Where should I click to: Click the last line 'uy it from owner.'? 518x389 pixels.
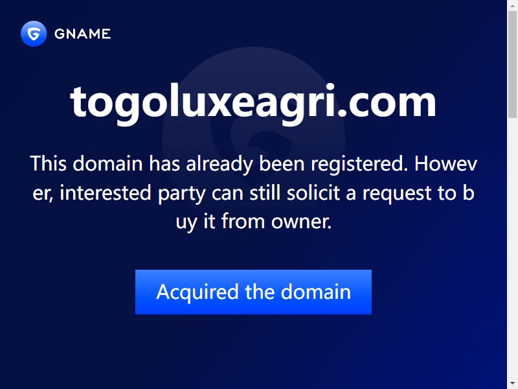(x=253, y=222)
